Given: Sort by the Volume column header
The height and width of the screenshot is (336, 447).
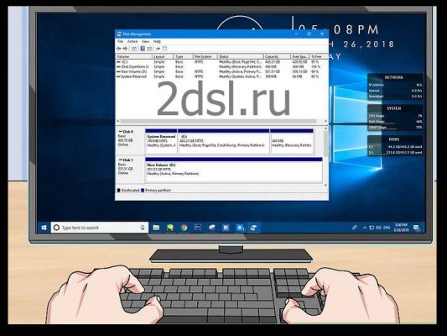Looking at the screenshot, I should [134, 56].
